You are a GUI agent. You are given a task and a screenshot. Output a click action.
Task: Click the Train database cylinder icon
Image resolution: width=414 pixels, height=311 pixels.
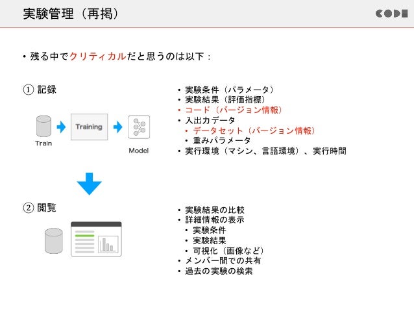point(43,126)
